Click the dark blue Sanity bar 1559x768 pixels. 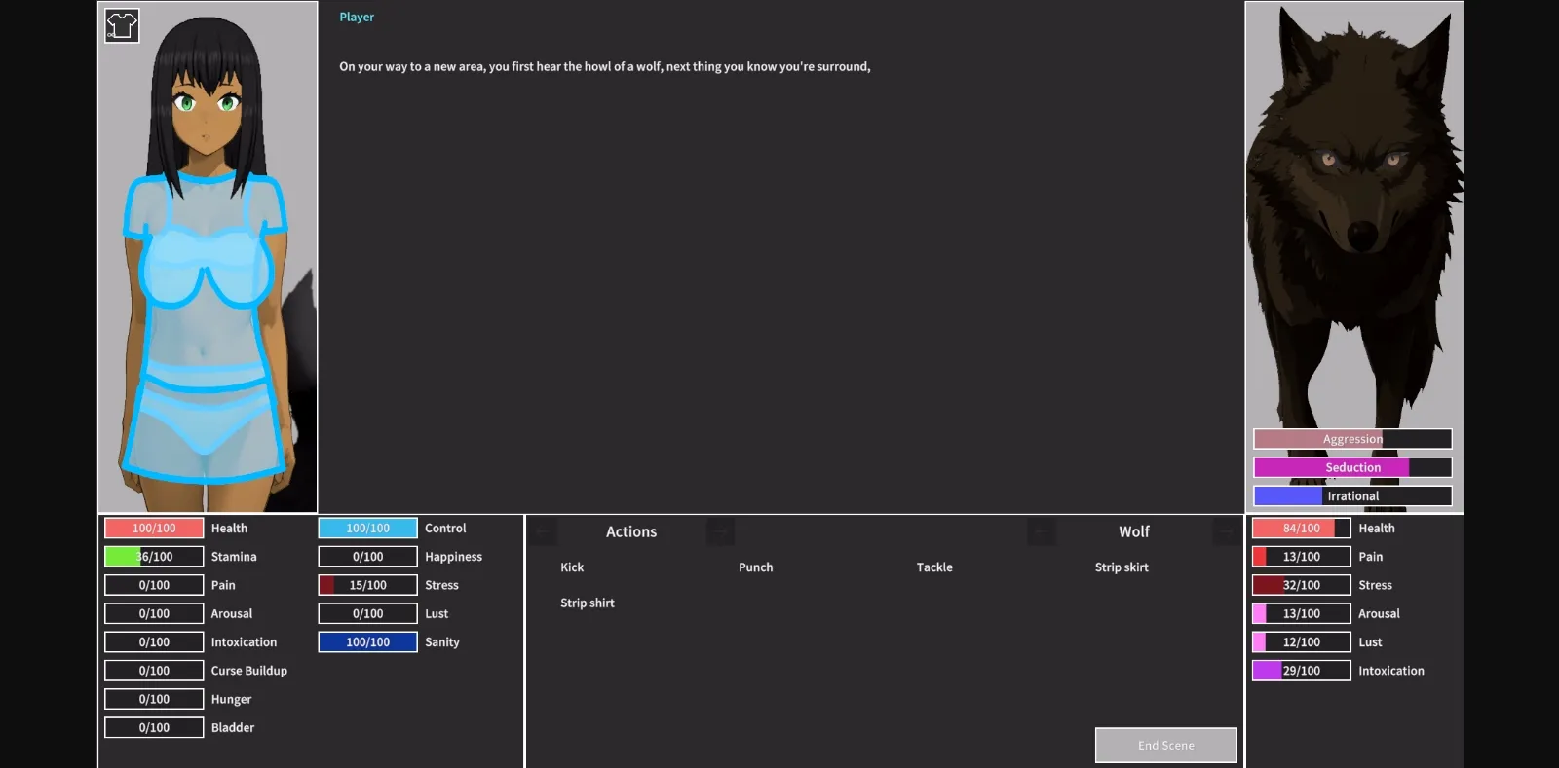pyautogui.click(x=367, y=642)
